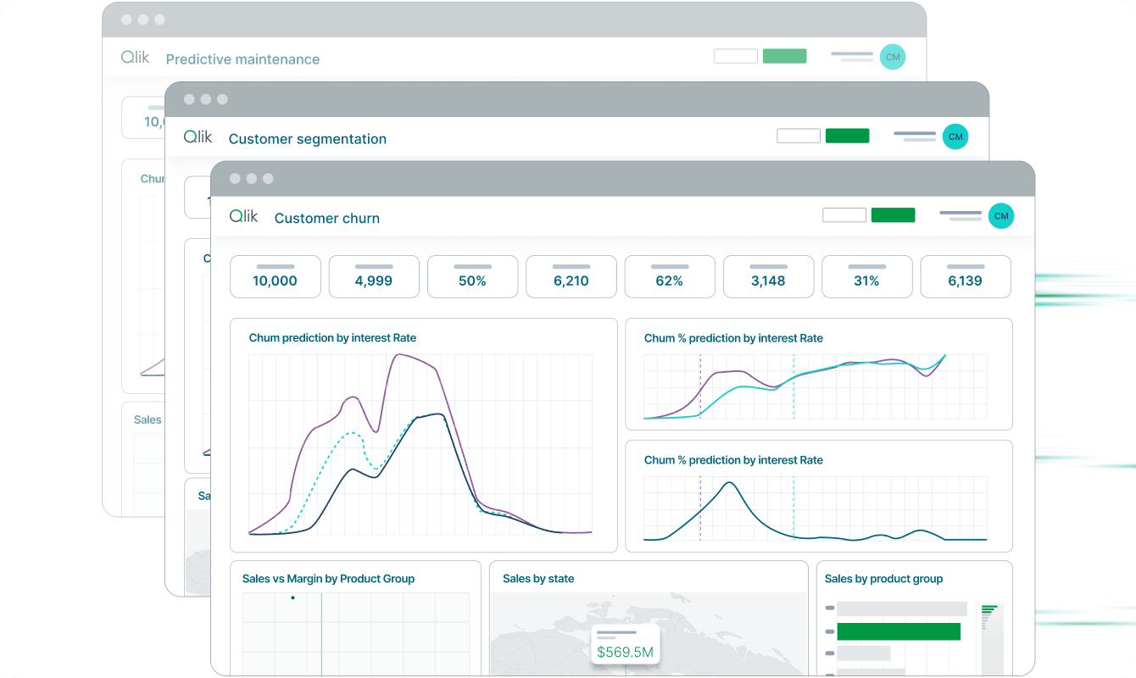The height and width of the screenshot is (678, 1136).
Task: Click the Sales by state title
Action: [x=538, y=579]
